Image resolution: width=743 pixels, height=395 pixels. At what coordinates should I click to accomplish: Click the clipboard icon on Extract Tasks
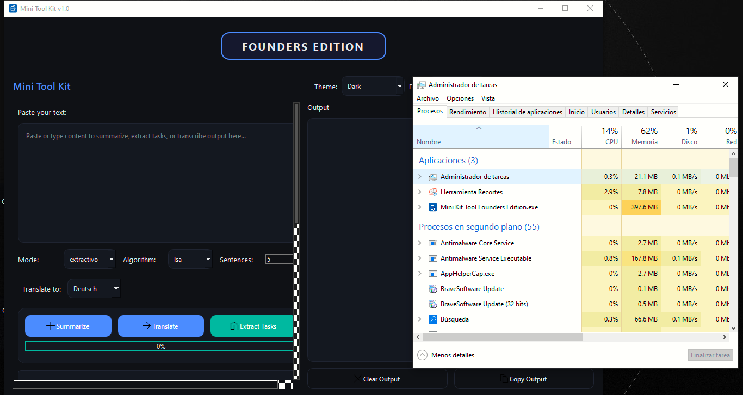point(234,326)
